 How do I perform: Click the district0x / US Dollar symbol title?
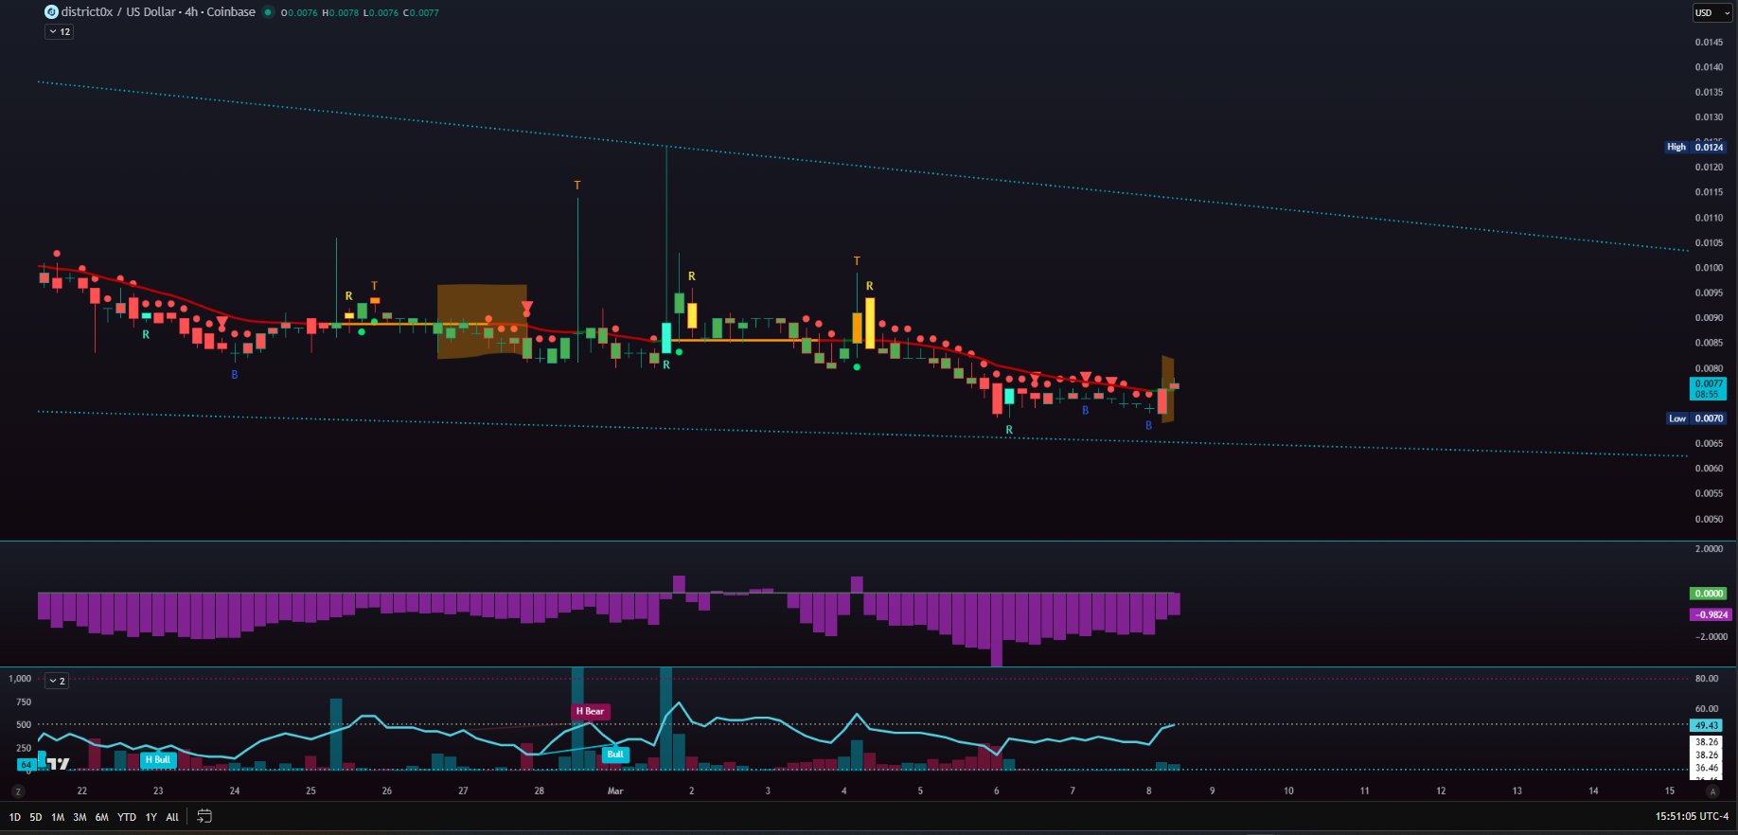(x=158, y=12)
